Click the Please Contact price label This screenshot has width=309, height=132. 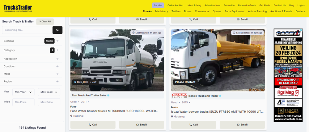185,82
